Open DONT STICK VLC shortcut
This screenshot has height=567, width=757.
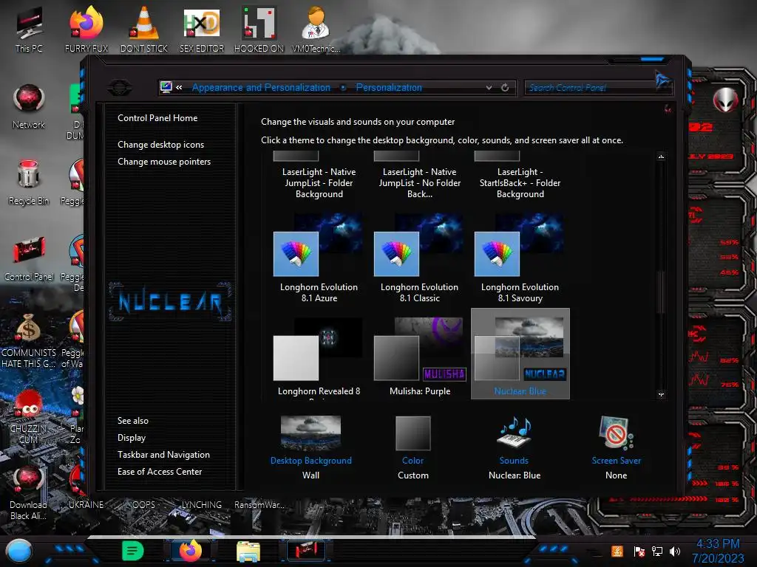point(144,29)
